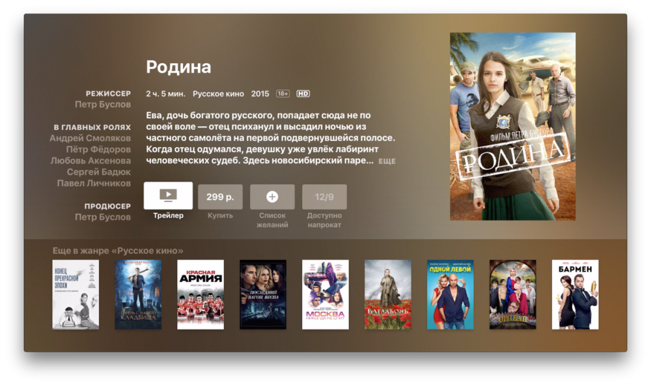Select the Орлеан movie poster

click(x=513, y=295)
